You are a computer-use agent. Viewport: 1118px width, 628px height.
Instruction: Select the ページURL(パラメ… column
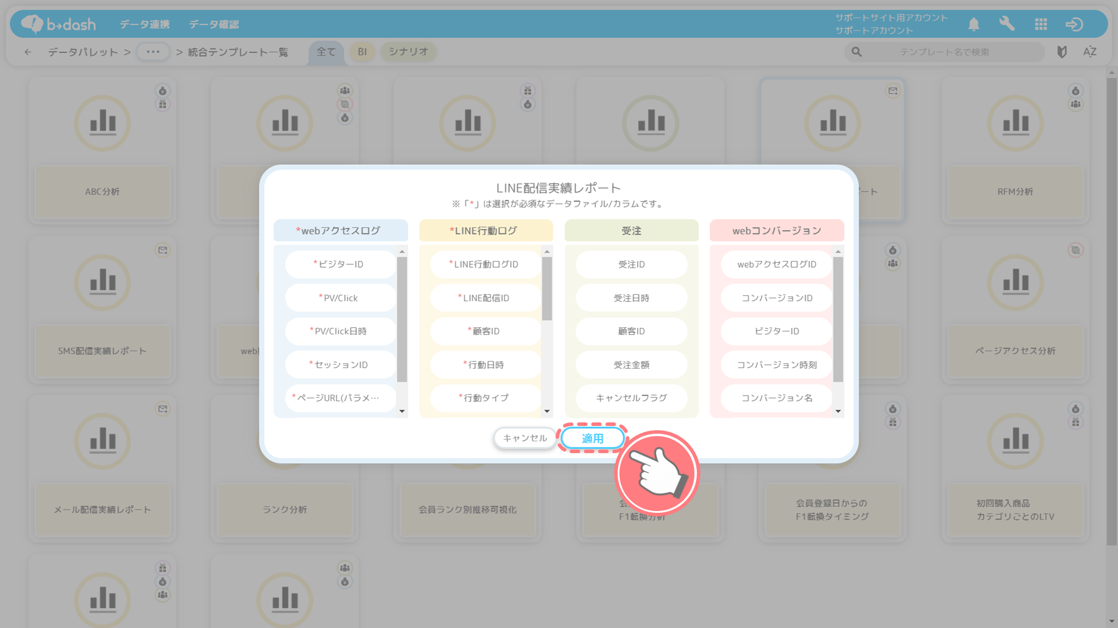(340, 398)
